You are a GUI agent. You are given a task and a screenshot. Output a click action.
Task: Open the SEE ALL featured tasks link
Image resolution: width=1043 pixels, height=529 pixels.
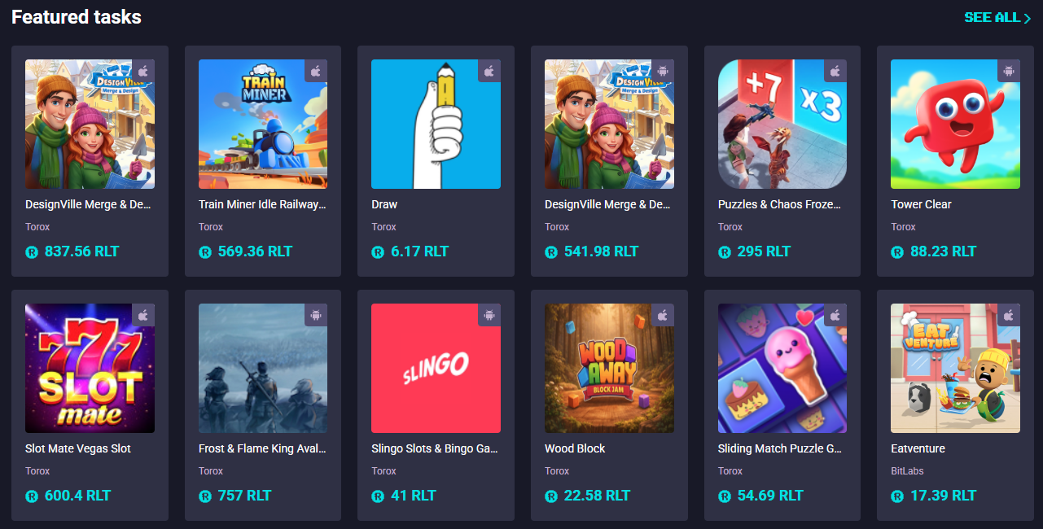click(x=992, y=17)
